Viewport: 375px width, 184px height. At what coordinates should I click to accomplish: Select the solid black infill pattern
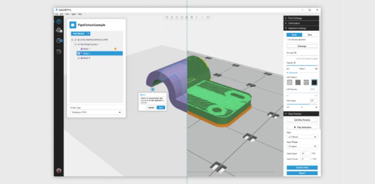coord(314,82)
